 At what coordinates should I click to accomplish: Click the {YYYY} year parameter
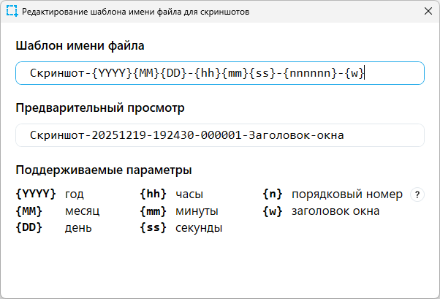tap(36, 194)
